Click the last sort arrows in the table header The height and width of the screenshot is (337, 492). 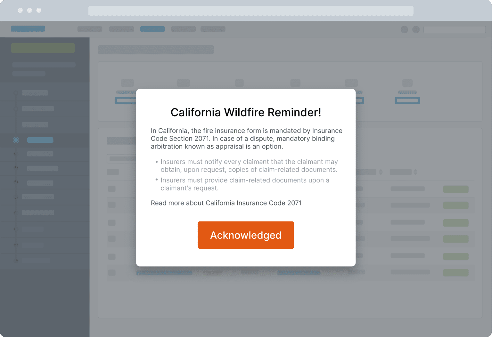415,172
